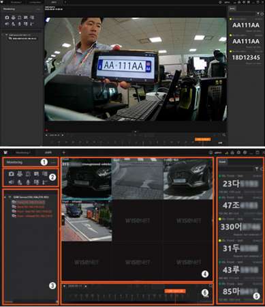265x307 pixels.
Task: Select the Event tab in lower right panel
Action: tap(222, 162)
